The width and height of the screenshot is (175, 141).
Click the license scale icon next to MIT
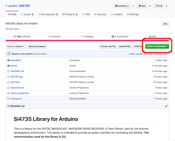pos(150,36)
